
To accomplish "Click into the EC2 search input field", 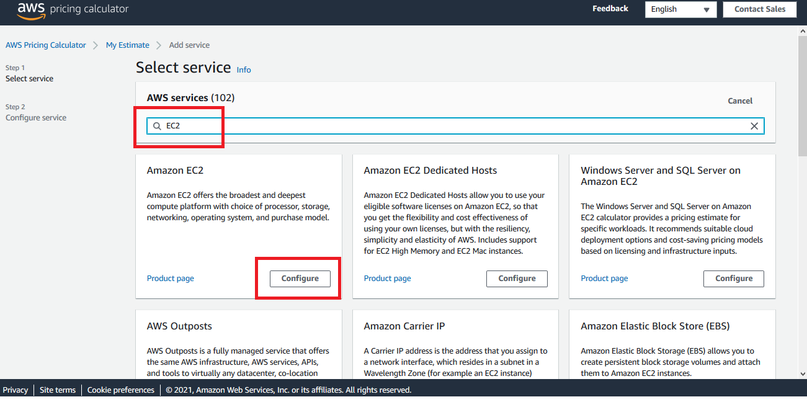I will 455,126.
